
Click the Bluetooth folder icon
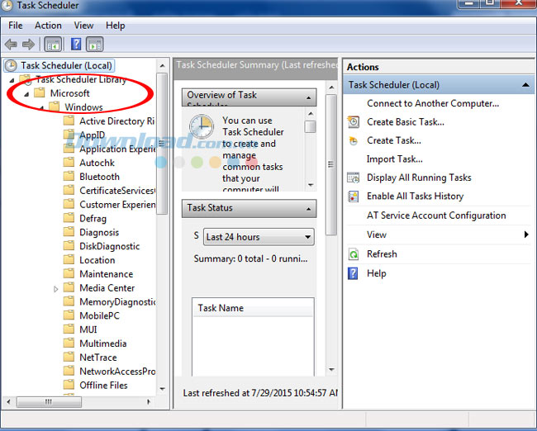tap(69, 177)
